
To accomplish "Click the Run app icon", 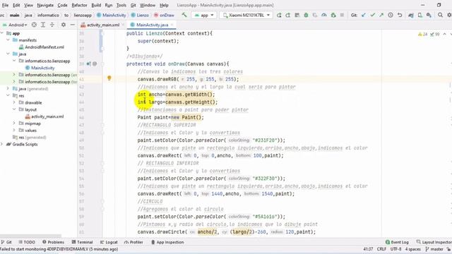I will [x=279, y=15].
